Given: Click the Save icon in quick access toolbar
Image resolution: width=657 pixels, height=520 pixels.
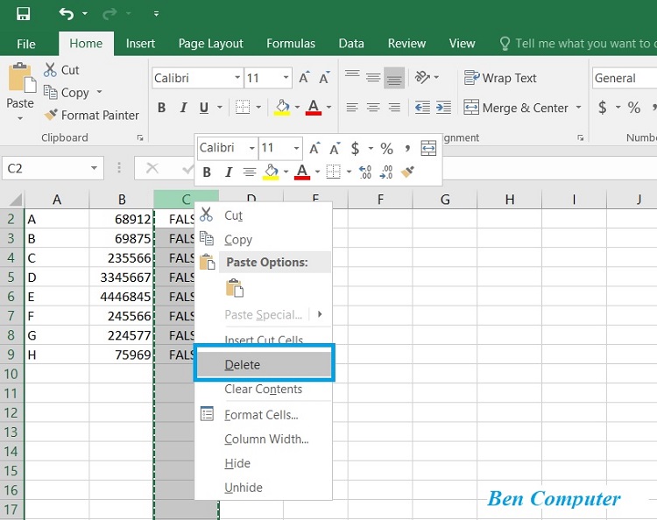Looking at the screenshot, I should [23, 14].
